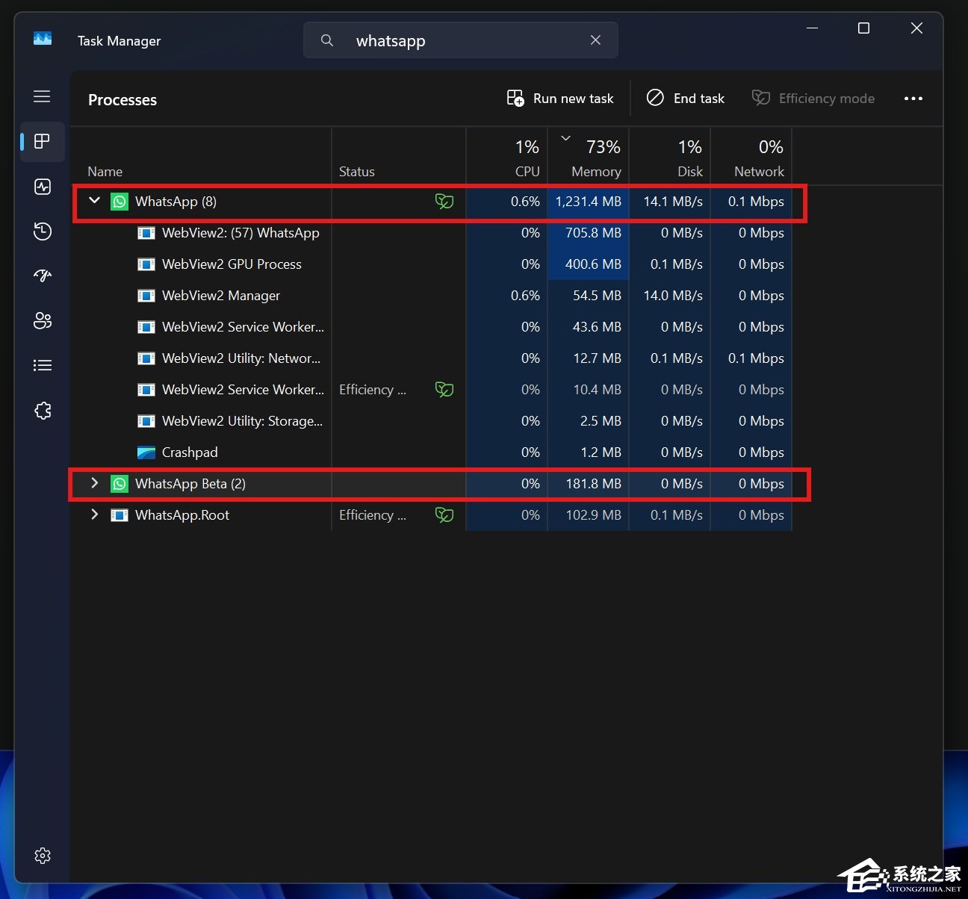This screenshot has width=968, height=899.
Task: Click the 14.1 MB/s disk value
Action: [x=673, y=202]
